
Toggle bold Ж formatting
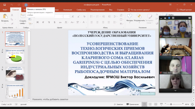coord(37,22)
